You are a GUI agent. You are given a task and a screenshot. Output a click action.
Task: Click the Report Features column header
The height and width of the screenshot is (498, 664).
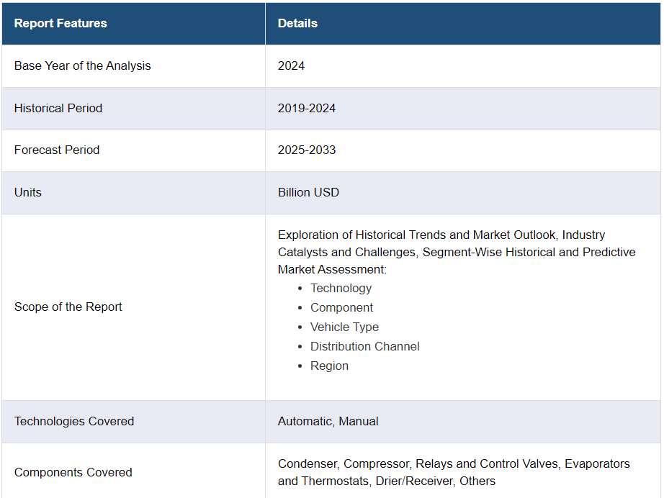coord(60,23)
